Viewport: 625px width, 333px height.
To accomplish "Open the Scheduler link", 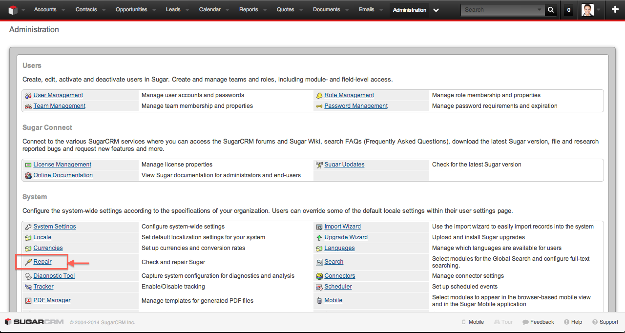I will coord(338,287).
